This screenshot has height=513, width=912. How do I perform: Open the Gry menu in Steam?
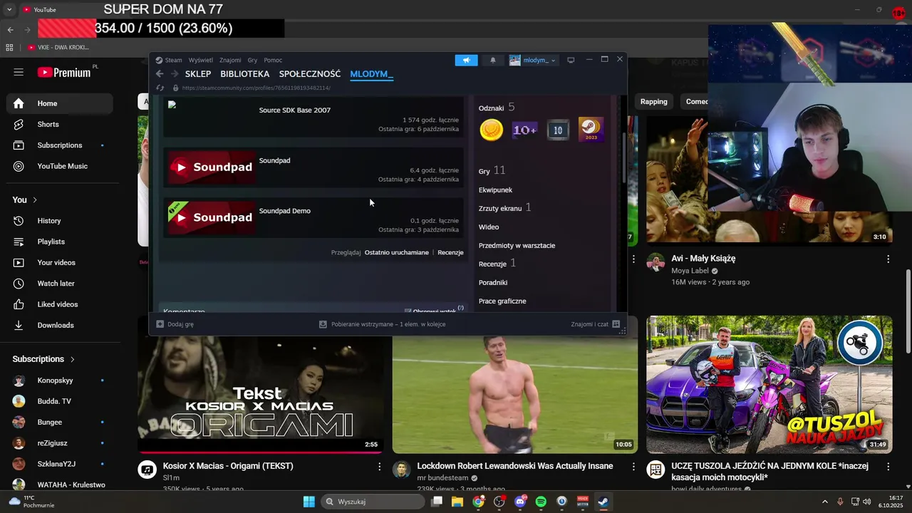(x=252, y=60)
